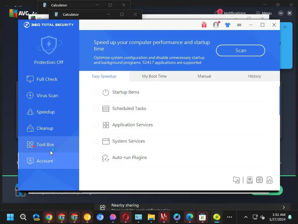Image resolution: width=298 pixels, height=224 pixels.
Task: Open Microsoft Store from the taskbar
Action: [x=203, y=217]
